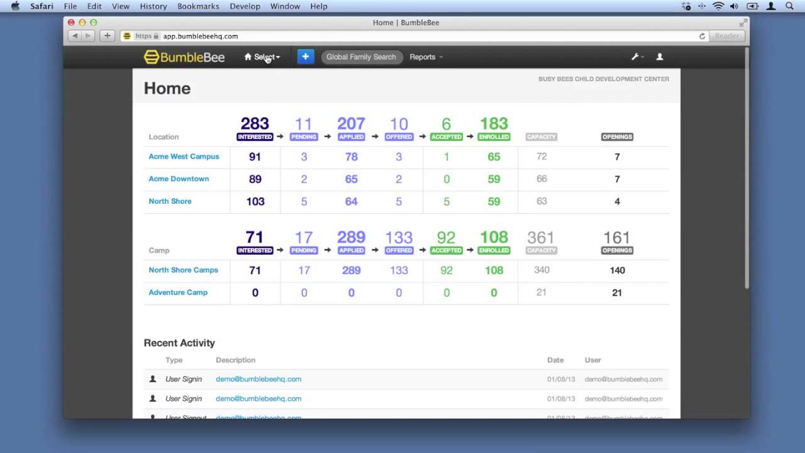
Task: Open the Develop menu
Action: point(245,6)
